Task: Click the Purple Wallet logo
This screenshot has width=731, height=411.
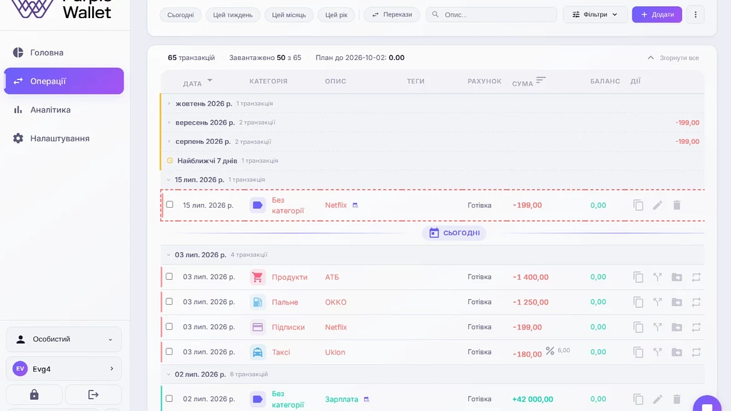Action: click(62, 8)
